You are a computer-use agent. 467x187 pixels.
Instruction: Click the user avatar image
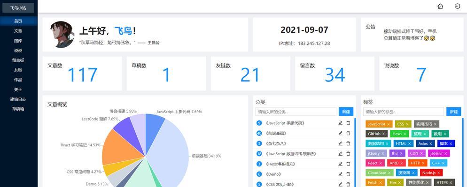62,35
